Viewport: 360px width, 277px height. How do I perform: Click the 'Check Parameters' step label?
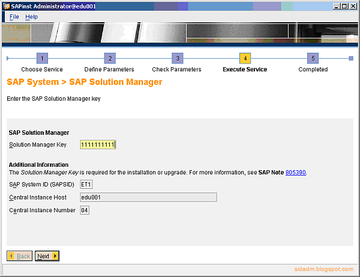(x=176, y=70)
